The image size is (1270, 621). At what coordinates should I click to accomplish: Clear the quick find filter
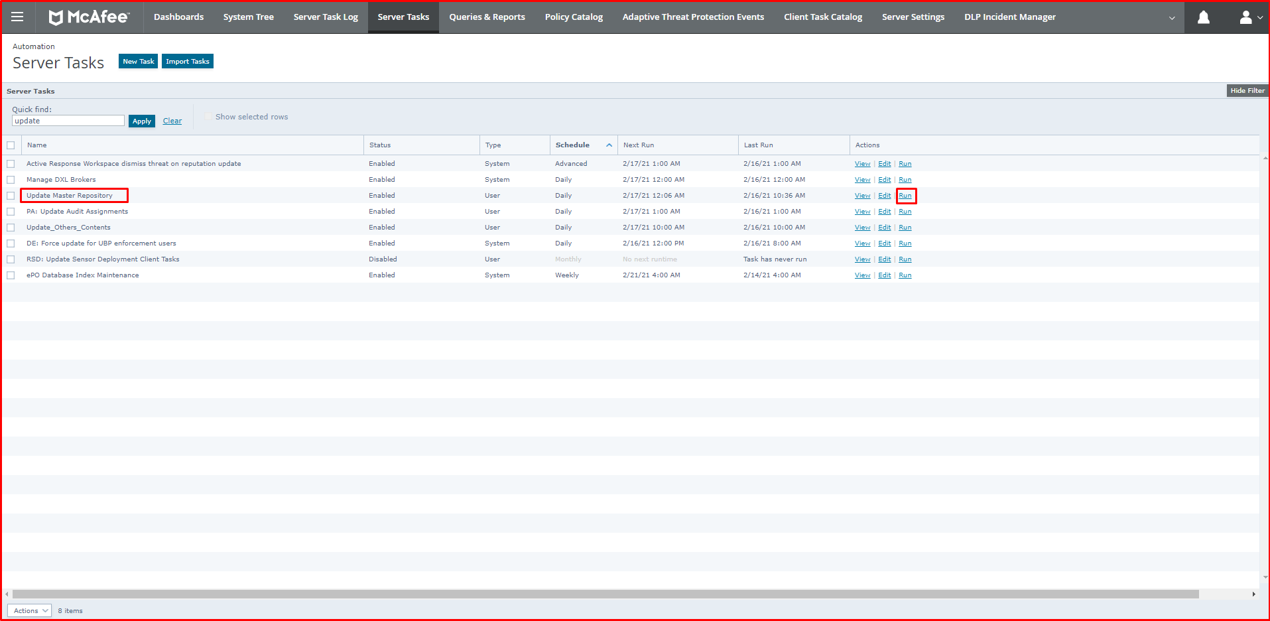tap(172, 121)
